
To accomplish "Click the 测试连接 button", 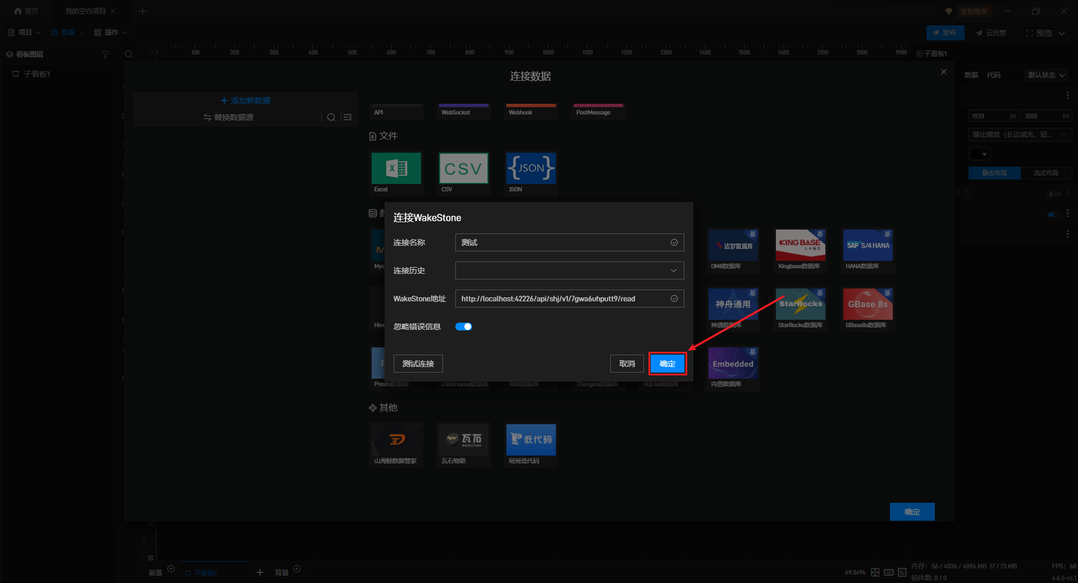I will (418, 364).
